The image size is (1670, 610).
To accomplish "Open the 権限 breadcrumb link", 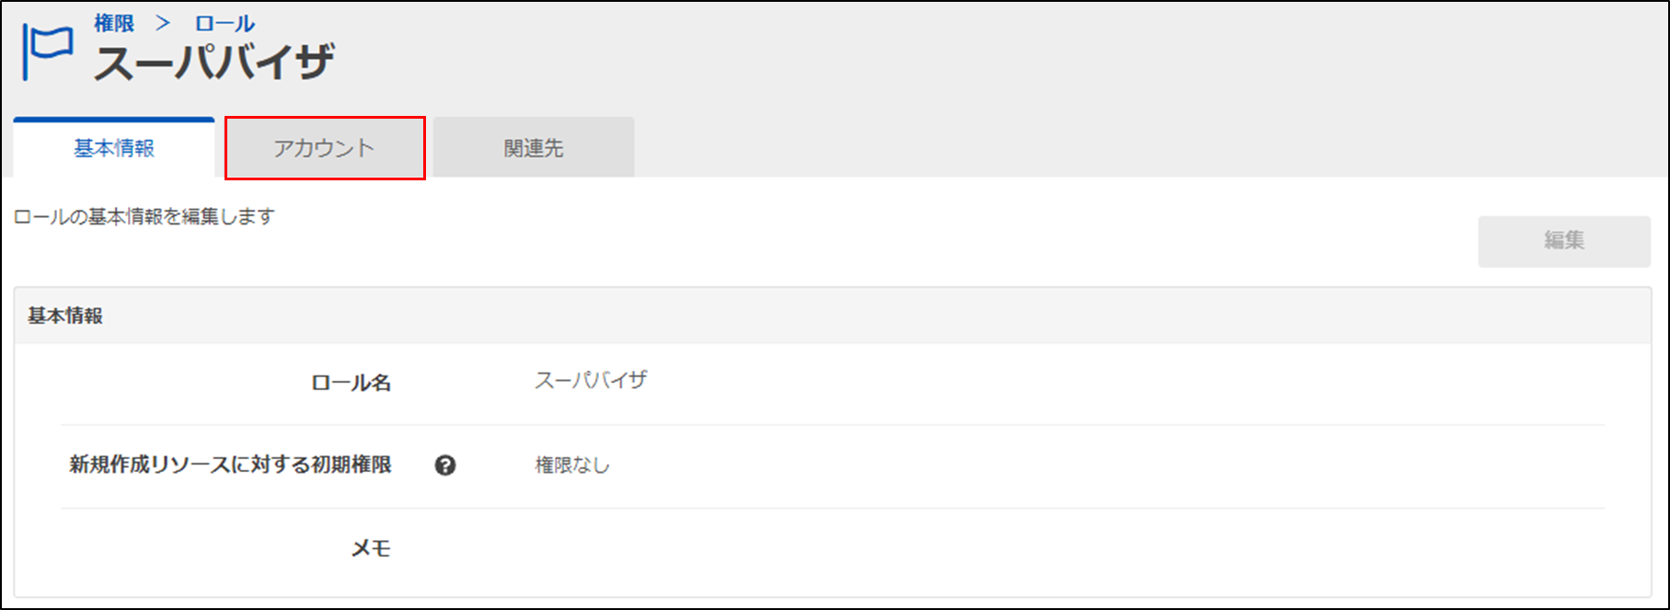I will point(114,23).
